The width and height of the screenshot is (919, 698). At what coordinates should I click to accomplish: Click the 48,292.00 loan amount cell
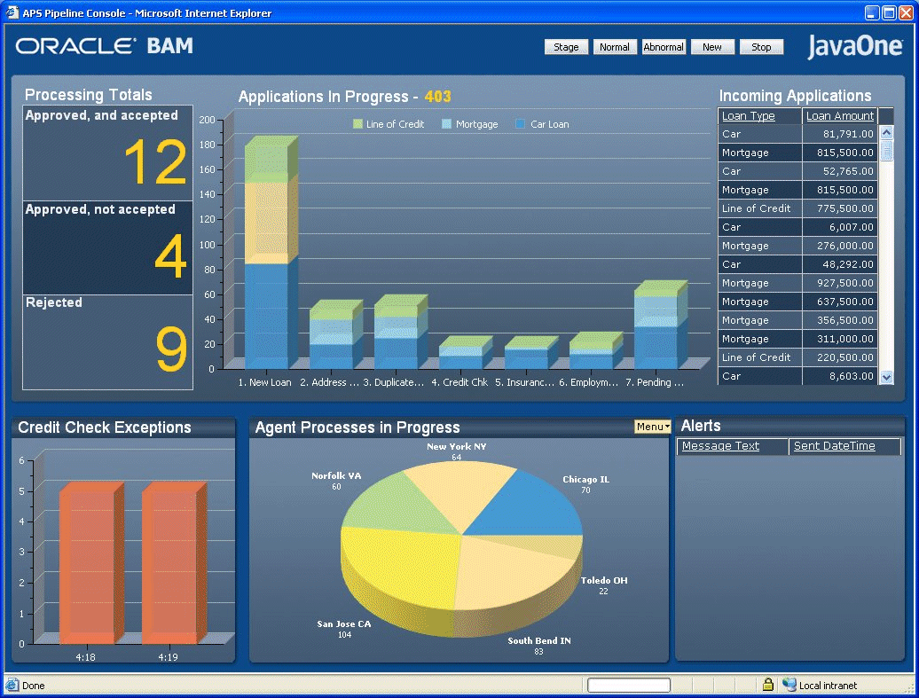pos(839,264)
